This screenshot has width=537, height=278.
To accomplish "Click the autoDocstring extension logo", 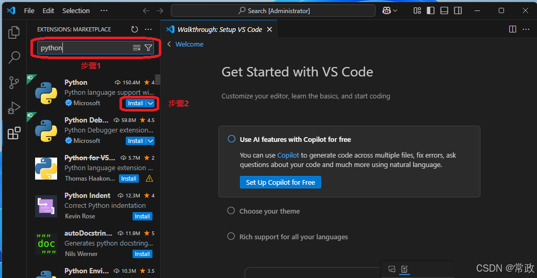I will [x=46, y=244].
